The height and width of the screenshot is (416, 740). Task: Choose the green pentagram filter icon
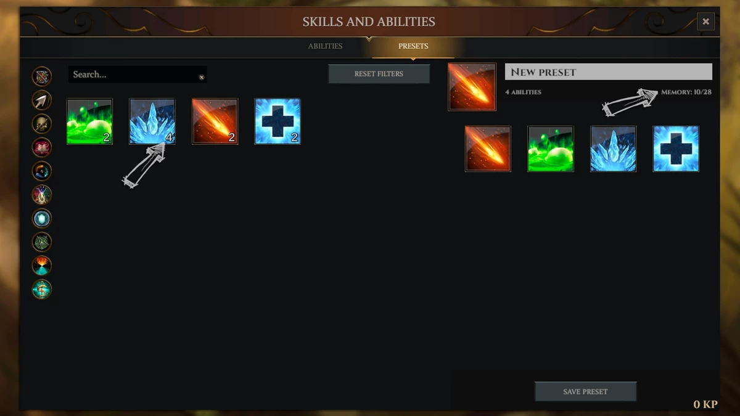[x=42, y=242]
